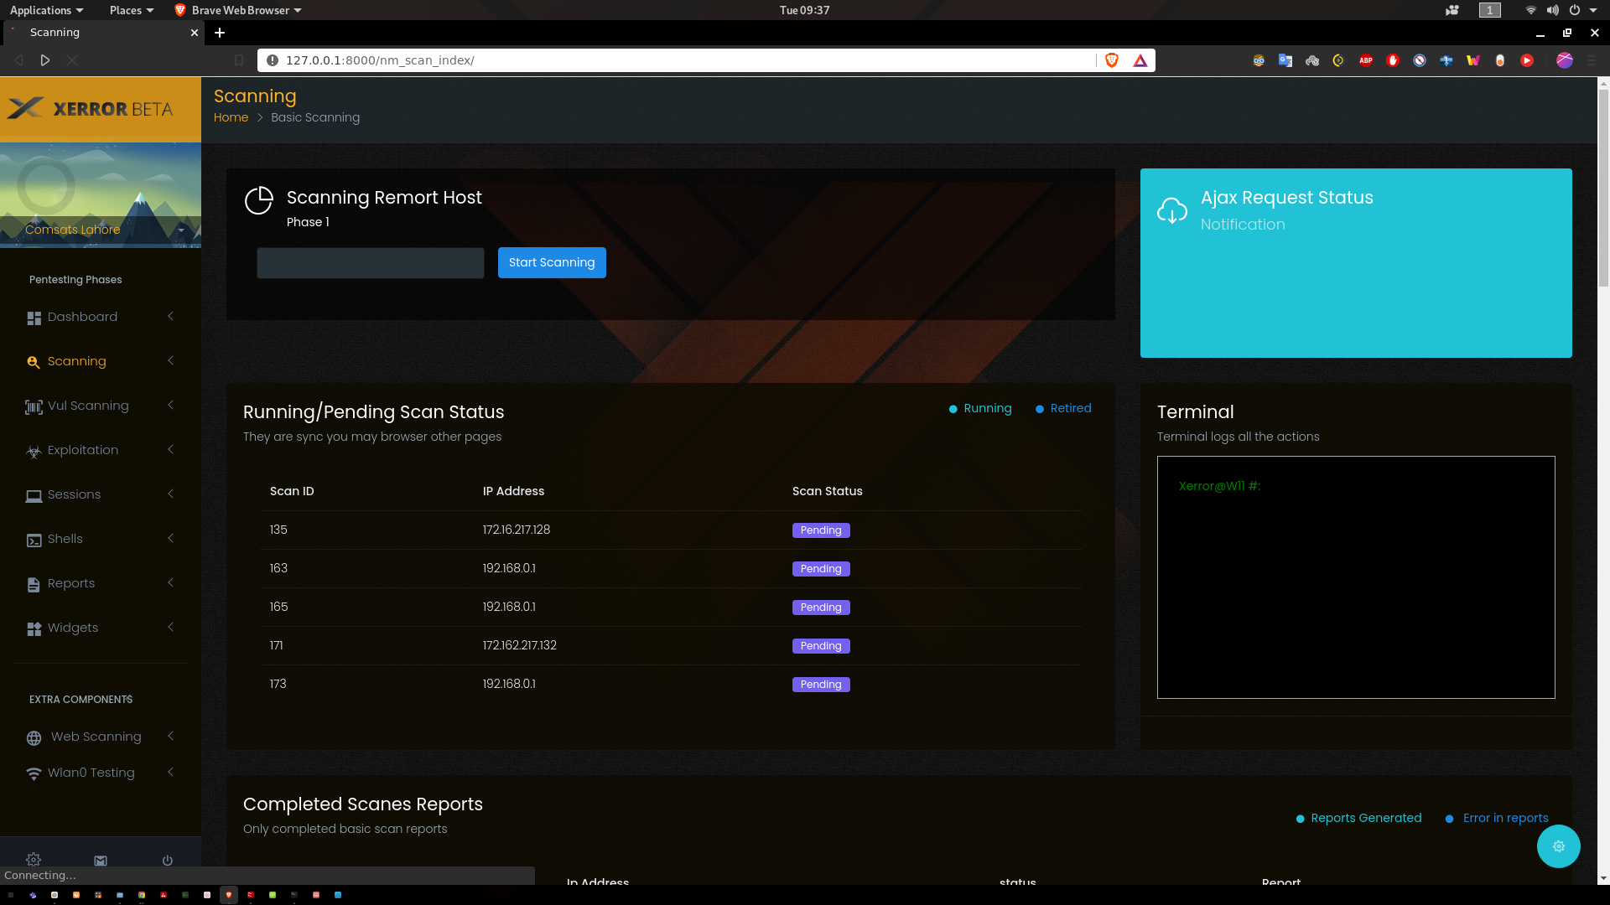Click the remote host input field
The height and width of the screenshot is (905, 1610).
370,263
